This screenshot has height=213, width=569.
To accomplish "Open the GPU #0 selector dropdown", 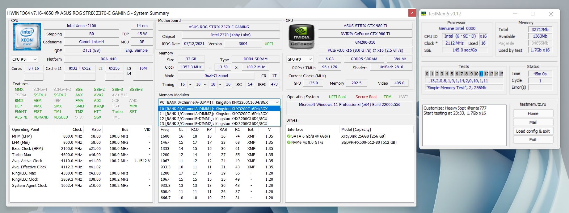I will click(300, 59).
